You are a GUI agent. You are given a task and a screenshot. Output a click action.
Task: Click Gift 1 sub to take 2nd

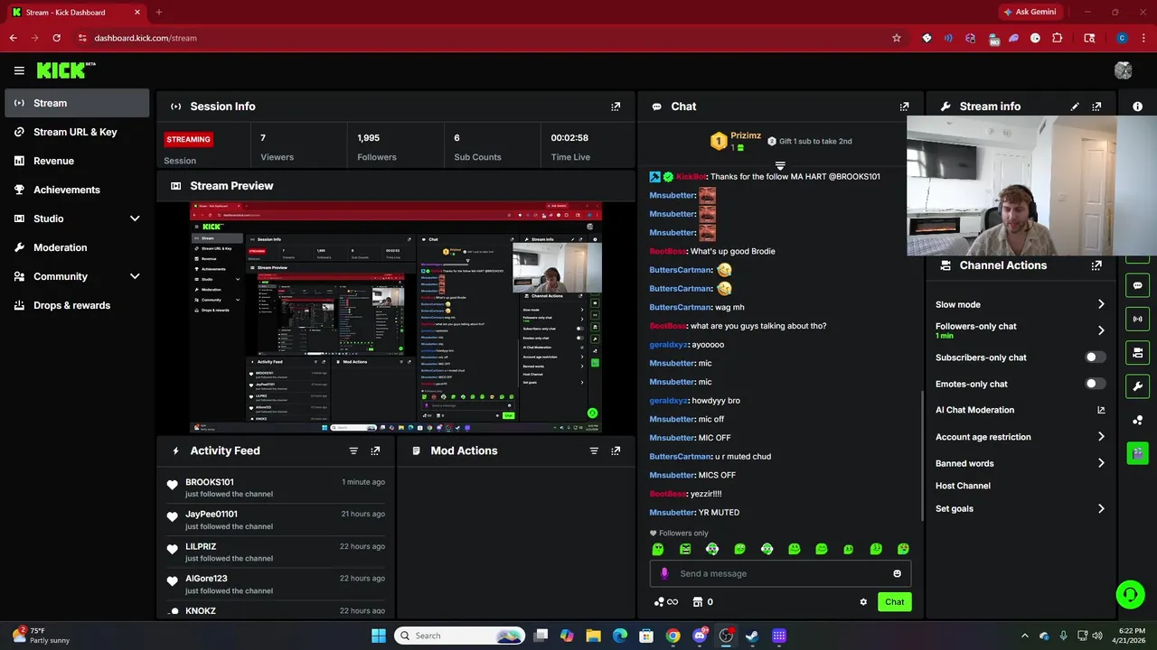point(809,141)
